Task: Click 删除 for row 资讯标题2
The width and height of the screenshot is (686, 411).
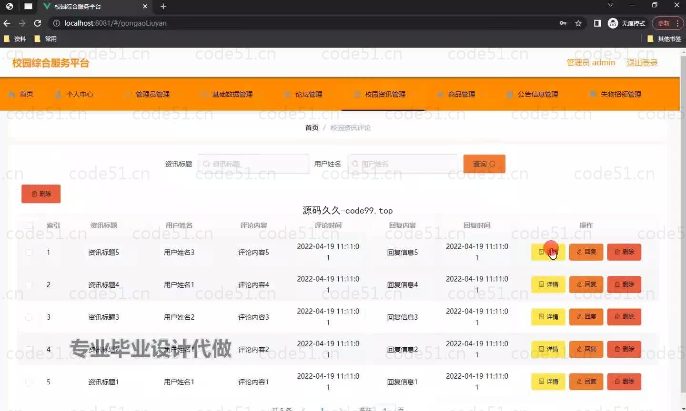Action: [x=625, y=349]
